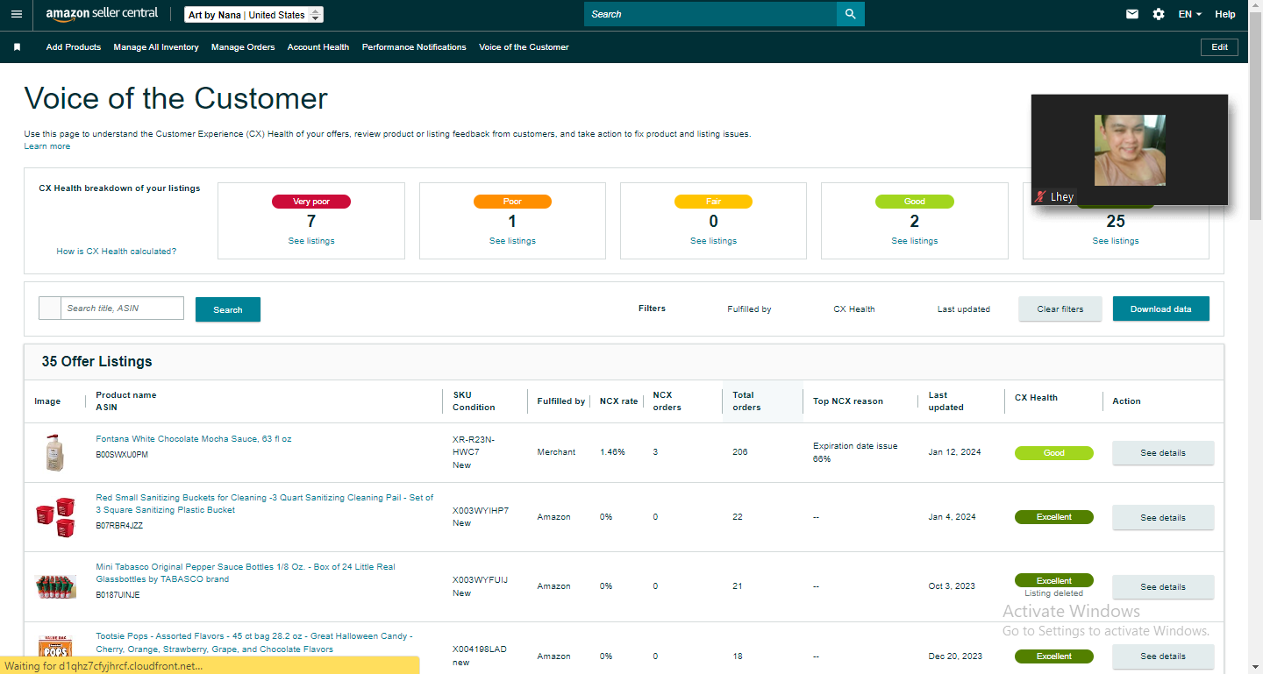The height and width of the screenshot is (674, 1263).
Task: Click ASIN B0187UINJE
Action: coord(118,596)
